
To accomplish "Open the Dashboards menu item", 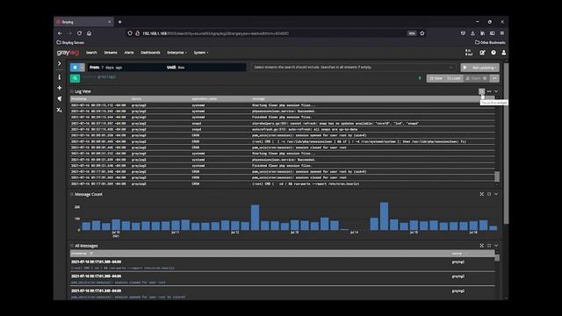I will (150, 53).
